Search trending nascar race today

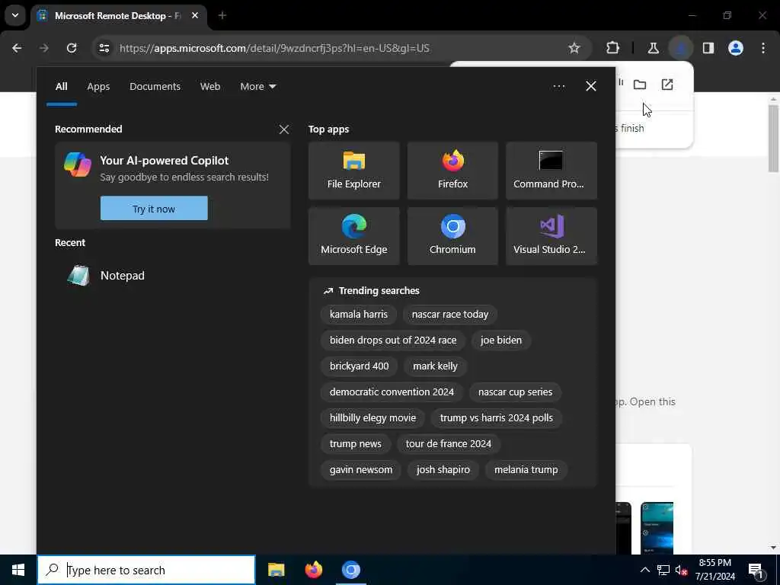tap(449, 315)
